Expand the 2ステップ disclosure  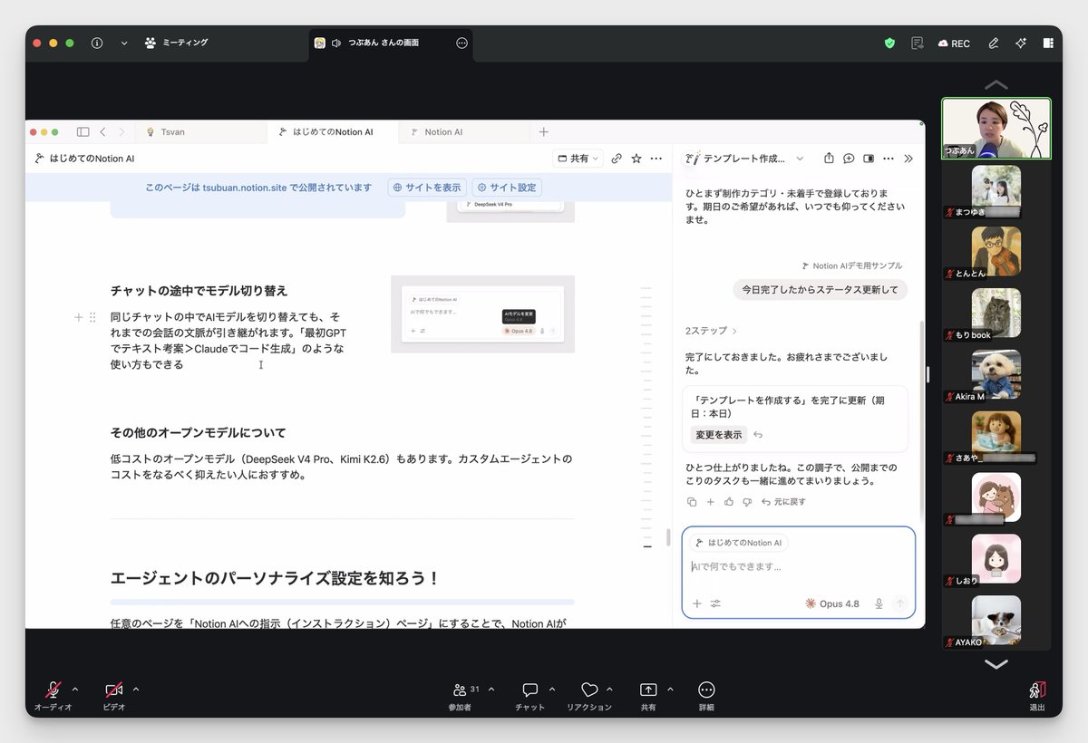click(712, 331)
